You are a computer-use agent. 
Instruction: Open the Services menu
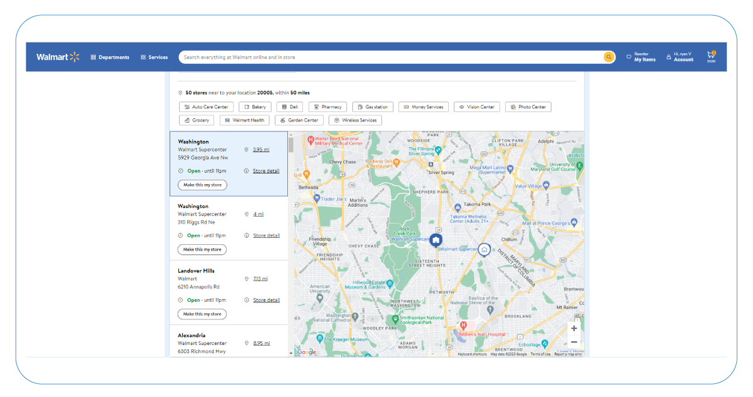pos(154,57)
